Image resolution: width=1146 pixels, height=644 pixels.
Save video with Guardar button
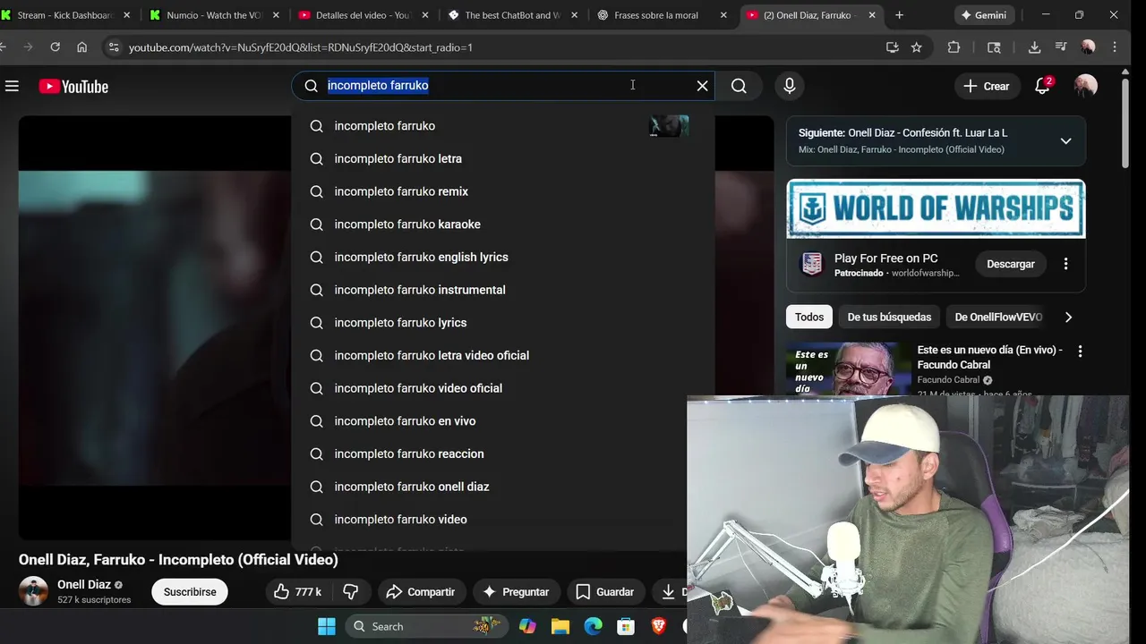[x=605, y=591]
